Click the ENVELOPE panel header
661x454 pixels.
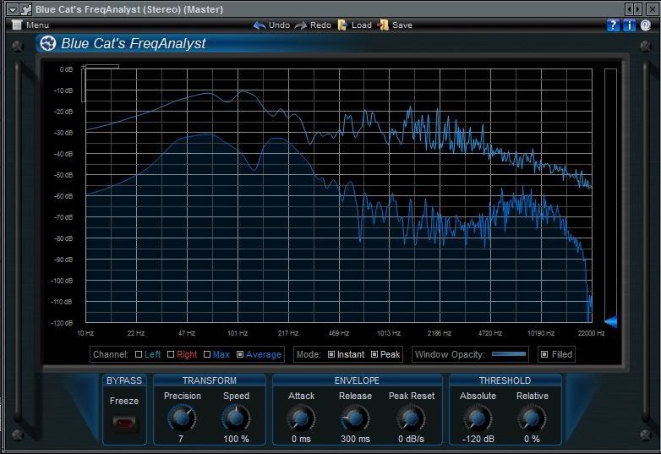[x=357, y=380]
